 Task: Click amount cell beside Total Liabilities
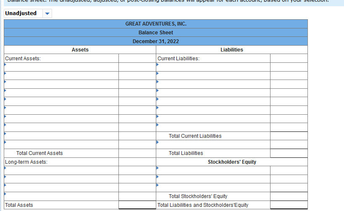tap(289, 153)
